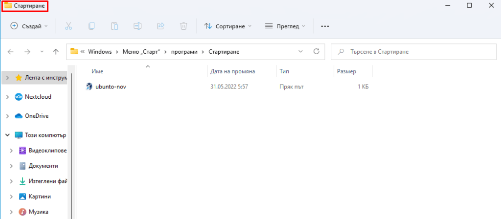Expand the Изтеглени файлове node
Viewport: 501px width, 219px height.
11,181
